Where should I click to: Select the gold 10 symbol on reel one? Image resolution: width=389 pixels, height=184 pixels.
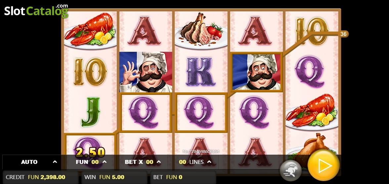pos(90,72)
